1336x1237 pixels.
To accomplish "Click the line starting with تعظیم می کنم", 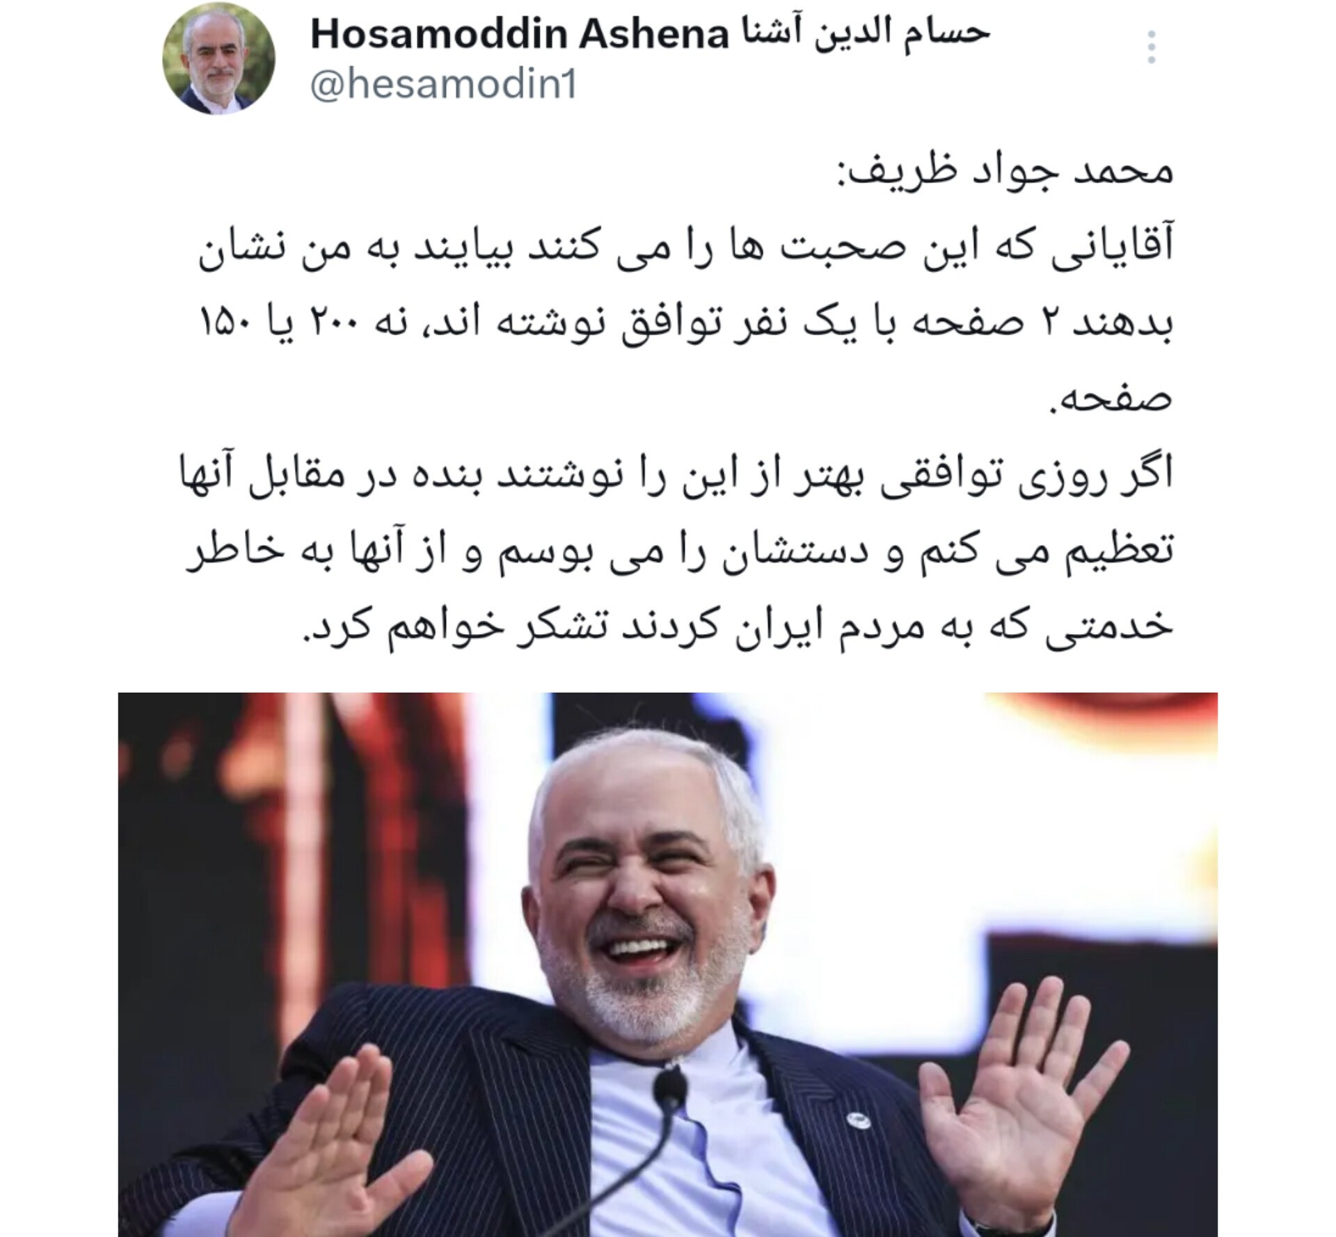I will [x=680, y=551].
